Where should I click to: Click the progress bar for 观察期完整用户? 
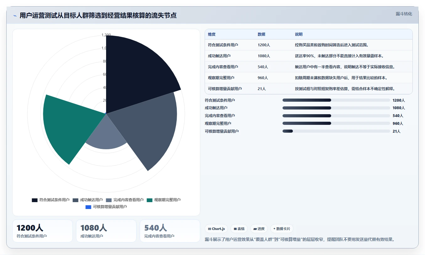(336, 123)
